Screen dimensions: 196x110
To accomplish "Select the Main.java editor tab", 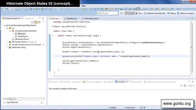I will 55,18.
